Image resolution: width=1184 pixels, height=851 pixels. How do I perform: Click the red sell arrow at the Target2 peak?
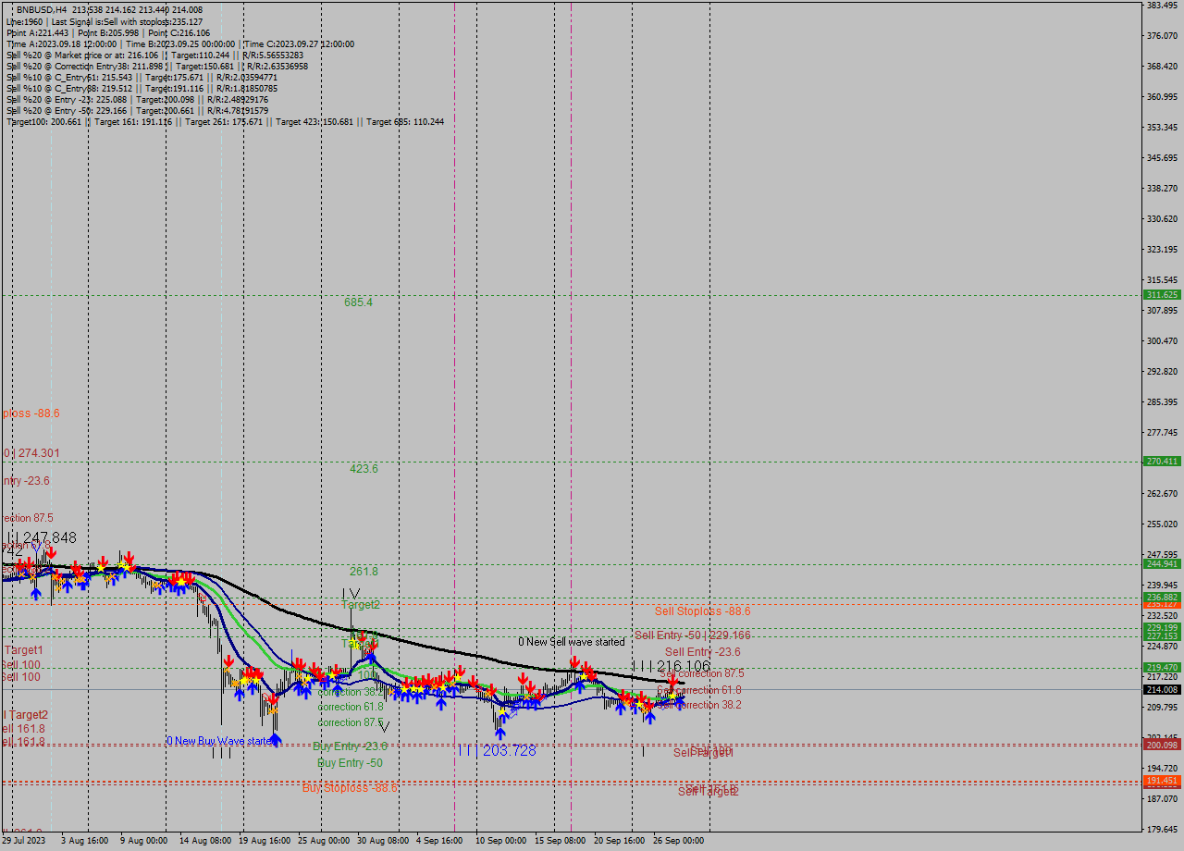pos(363,637)
